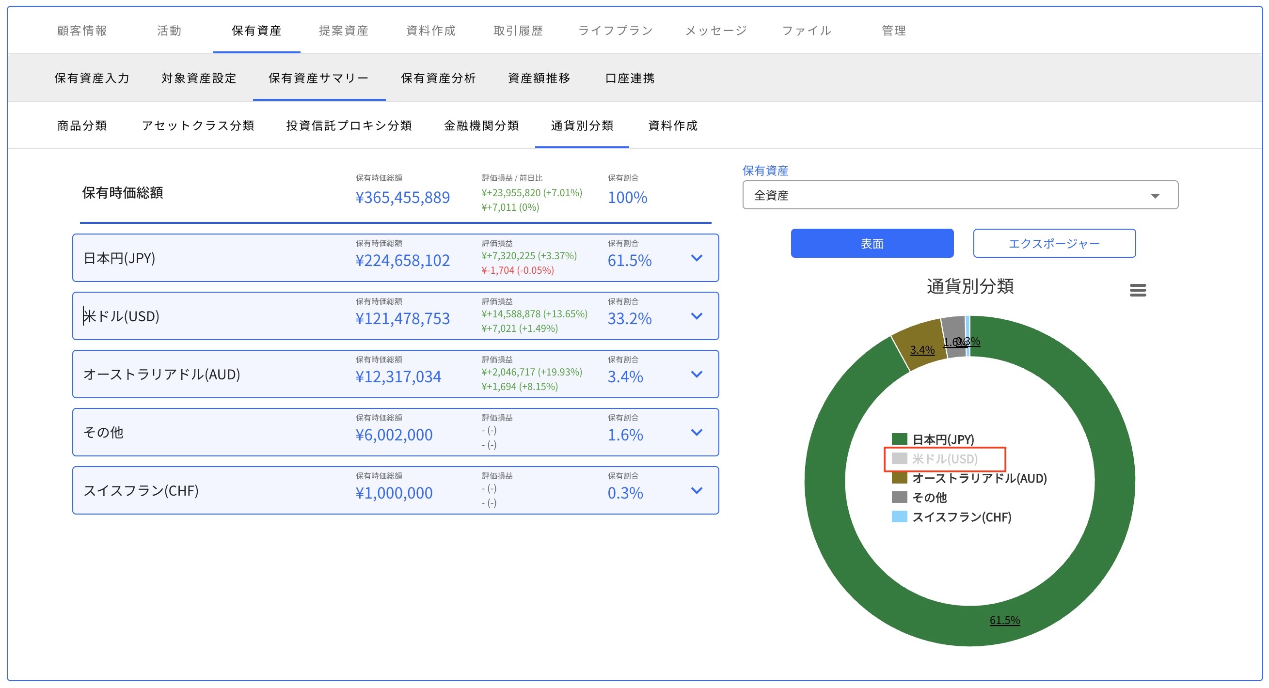Select the 表面 view button
The height and width of the screenshot is (688, 1269).
pos(872,243)
